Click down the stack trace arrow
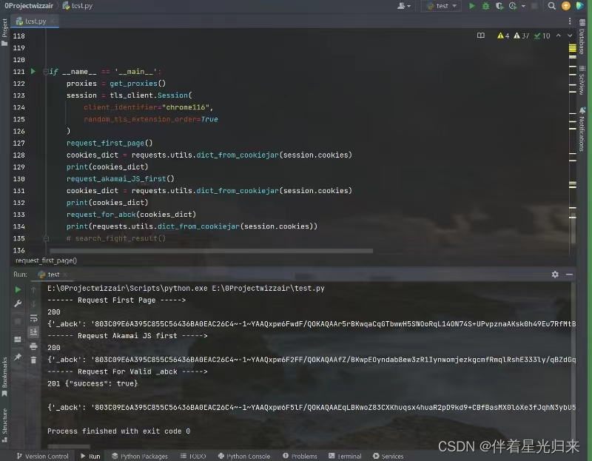This screenshot has width=592, height=461. click(x=33, y=303)
